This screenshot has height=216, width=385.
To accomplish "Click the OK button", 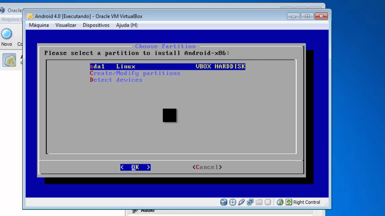I will 135,167.
